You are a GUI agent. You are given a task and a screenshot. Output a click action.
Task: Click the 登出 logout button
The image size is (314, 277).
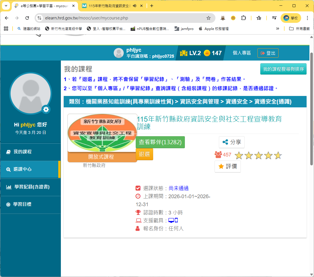click(x=268, y=53)
